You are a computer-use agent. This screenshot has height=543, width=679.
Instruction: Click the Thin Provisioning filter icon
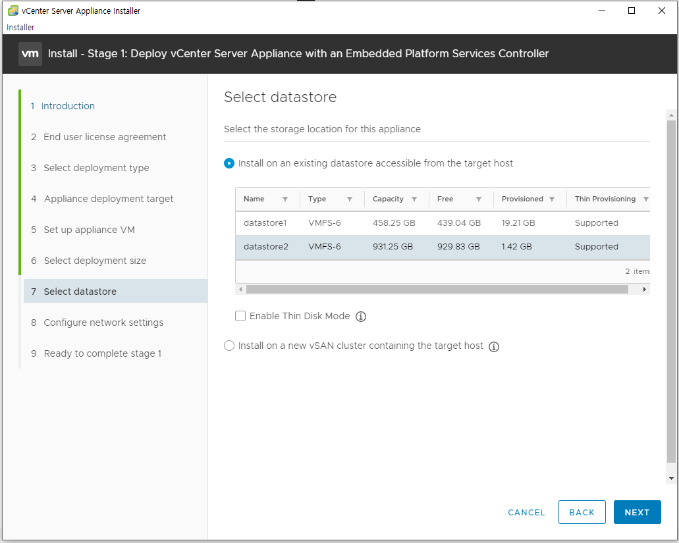[x=645, y=199]
